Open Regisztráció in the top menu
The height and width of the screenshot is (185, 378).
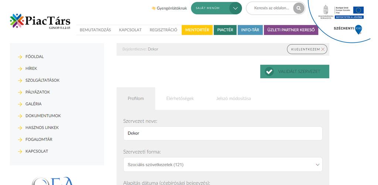coord(163,30)
